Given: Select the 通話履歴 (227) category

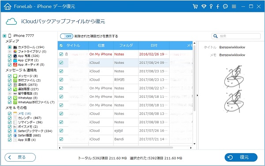Looking at the screenshot, I should (x=28, y=89).
